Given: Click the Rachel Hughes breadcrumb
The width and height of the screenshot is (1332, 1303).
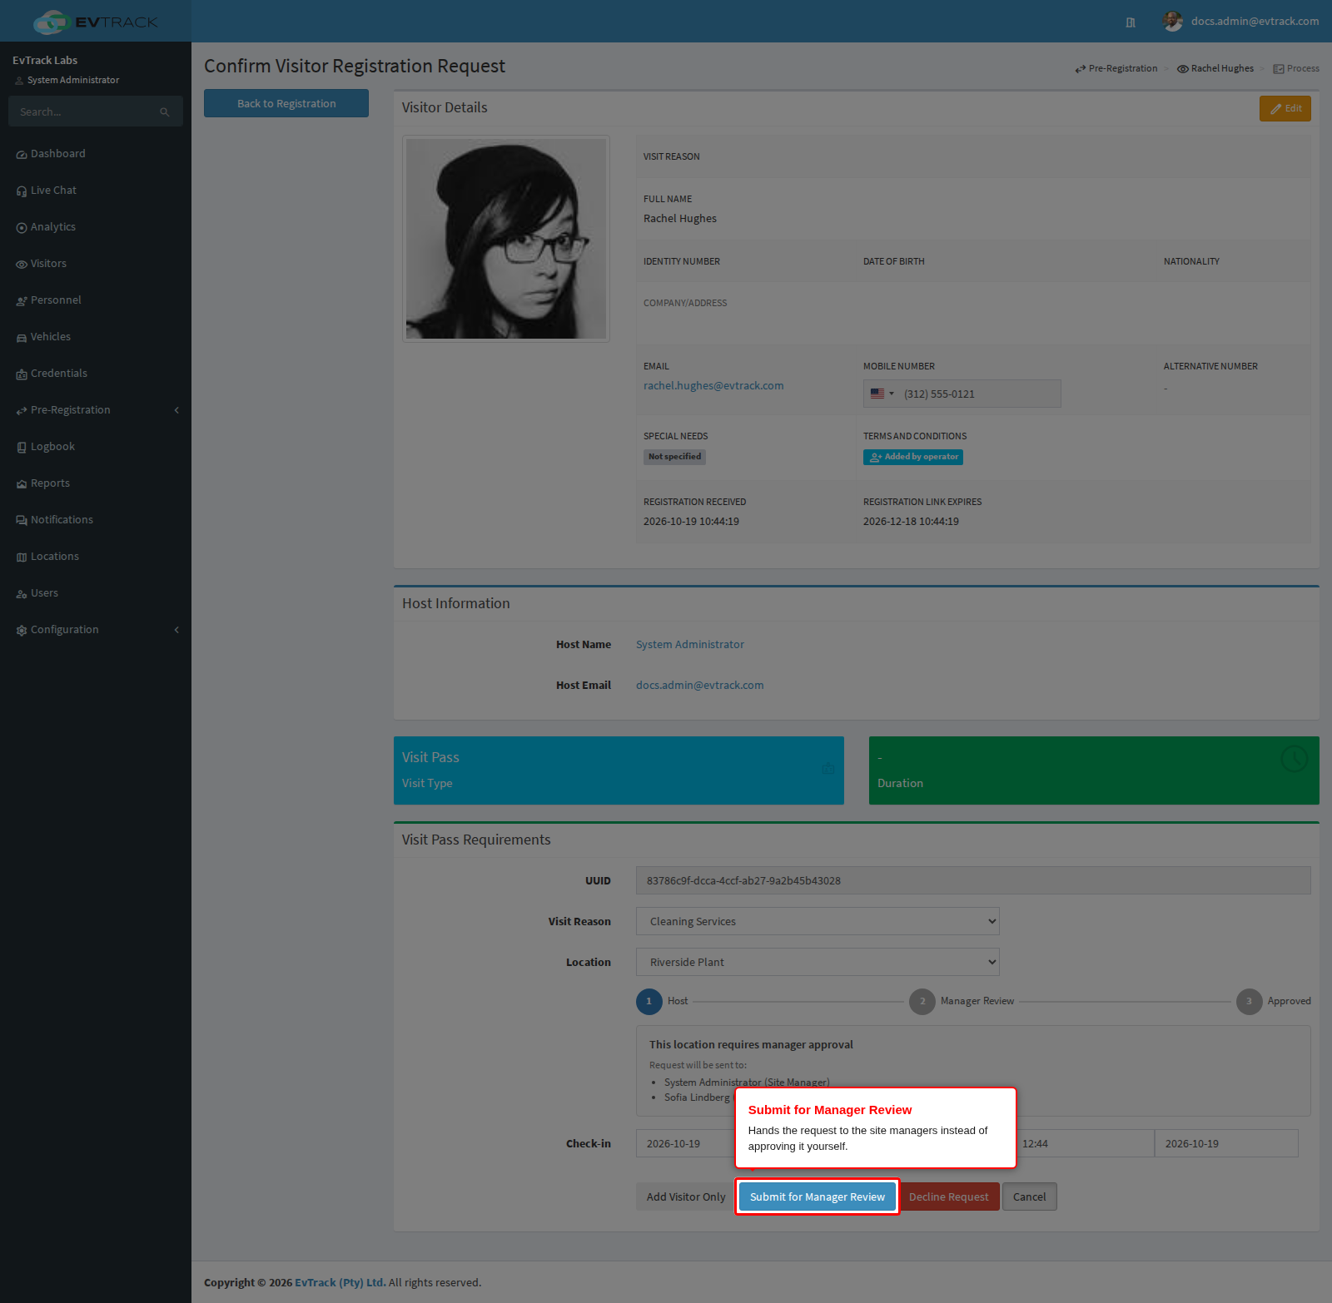Looking at the screenshot, I should click(x=1215, y=68).
